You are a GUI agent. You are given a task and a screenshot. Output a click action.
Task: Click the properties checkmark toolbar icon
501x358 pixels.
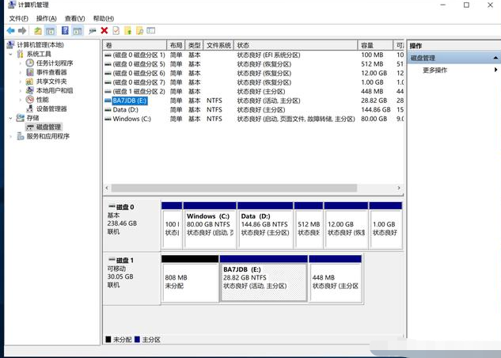pyautogui.click(x=116, y=31)
